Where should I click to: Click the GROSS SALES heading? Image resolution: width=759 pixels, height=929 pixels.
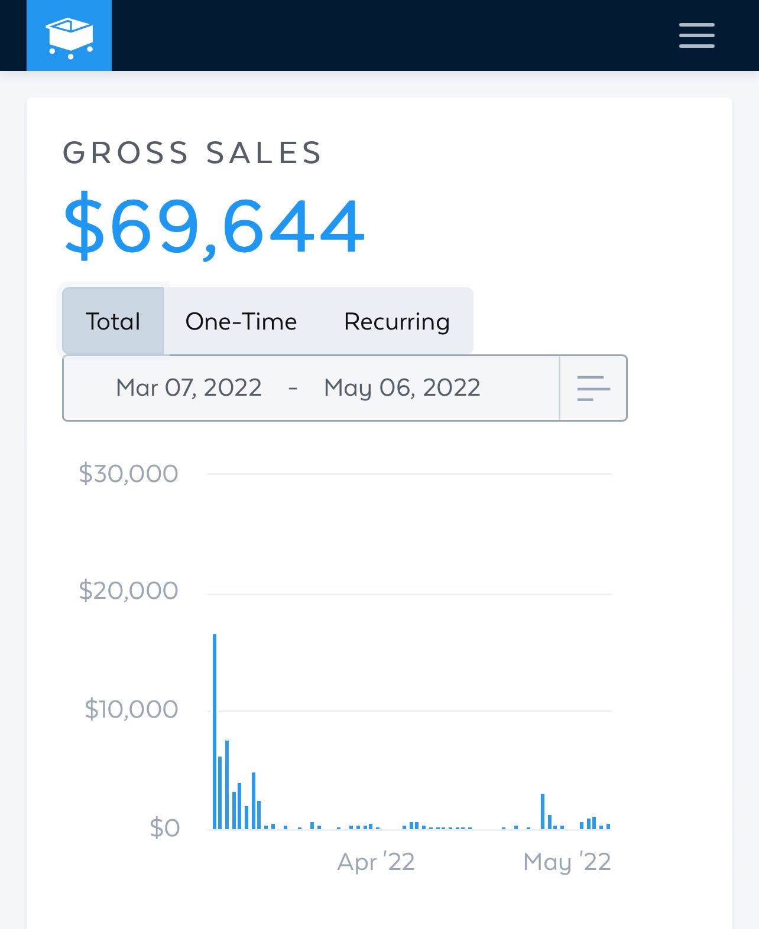pos(192,153)
